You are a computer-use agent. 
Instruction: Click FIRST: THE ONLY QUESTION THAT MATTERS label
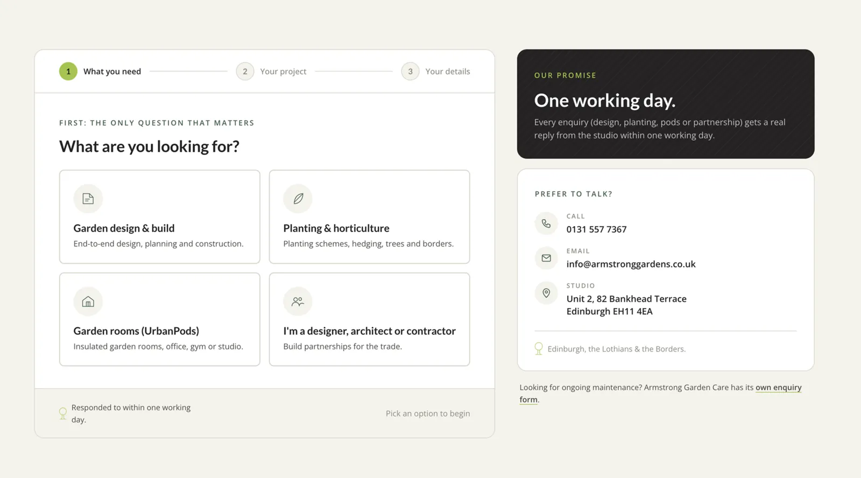point(157,123)
